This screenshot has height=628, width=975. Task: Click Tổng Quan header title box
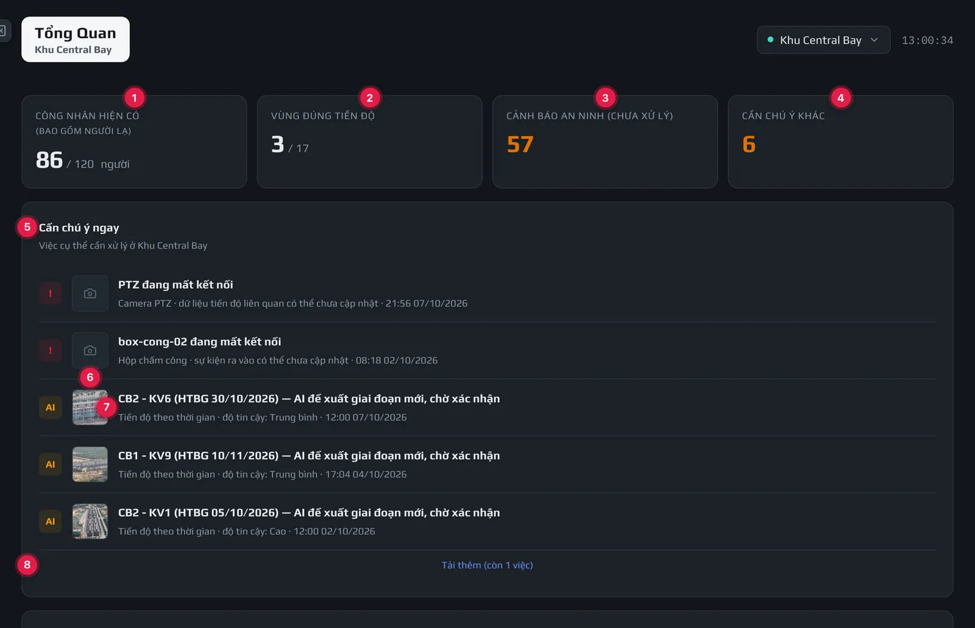point(76,40)
